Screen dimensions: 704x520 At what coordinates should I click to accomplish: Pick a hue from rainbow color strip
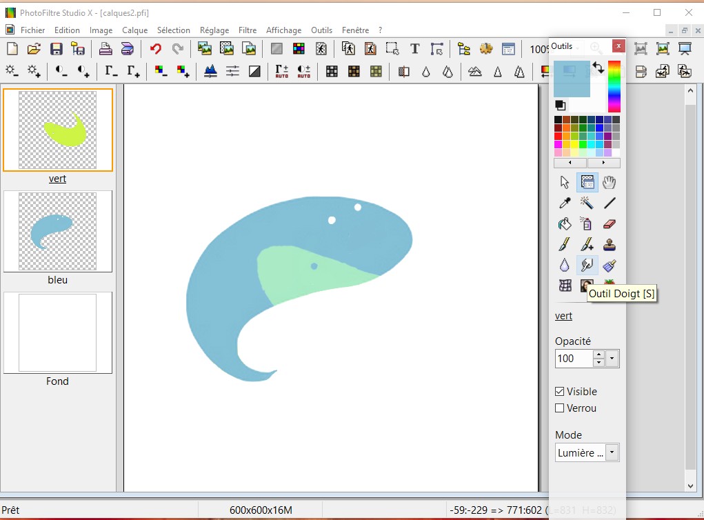(614, 86)
